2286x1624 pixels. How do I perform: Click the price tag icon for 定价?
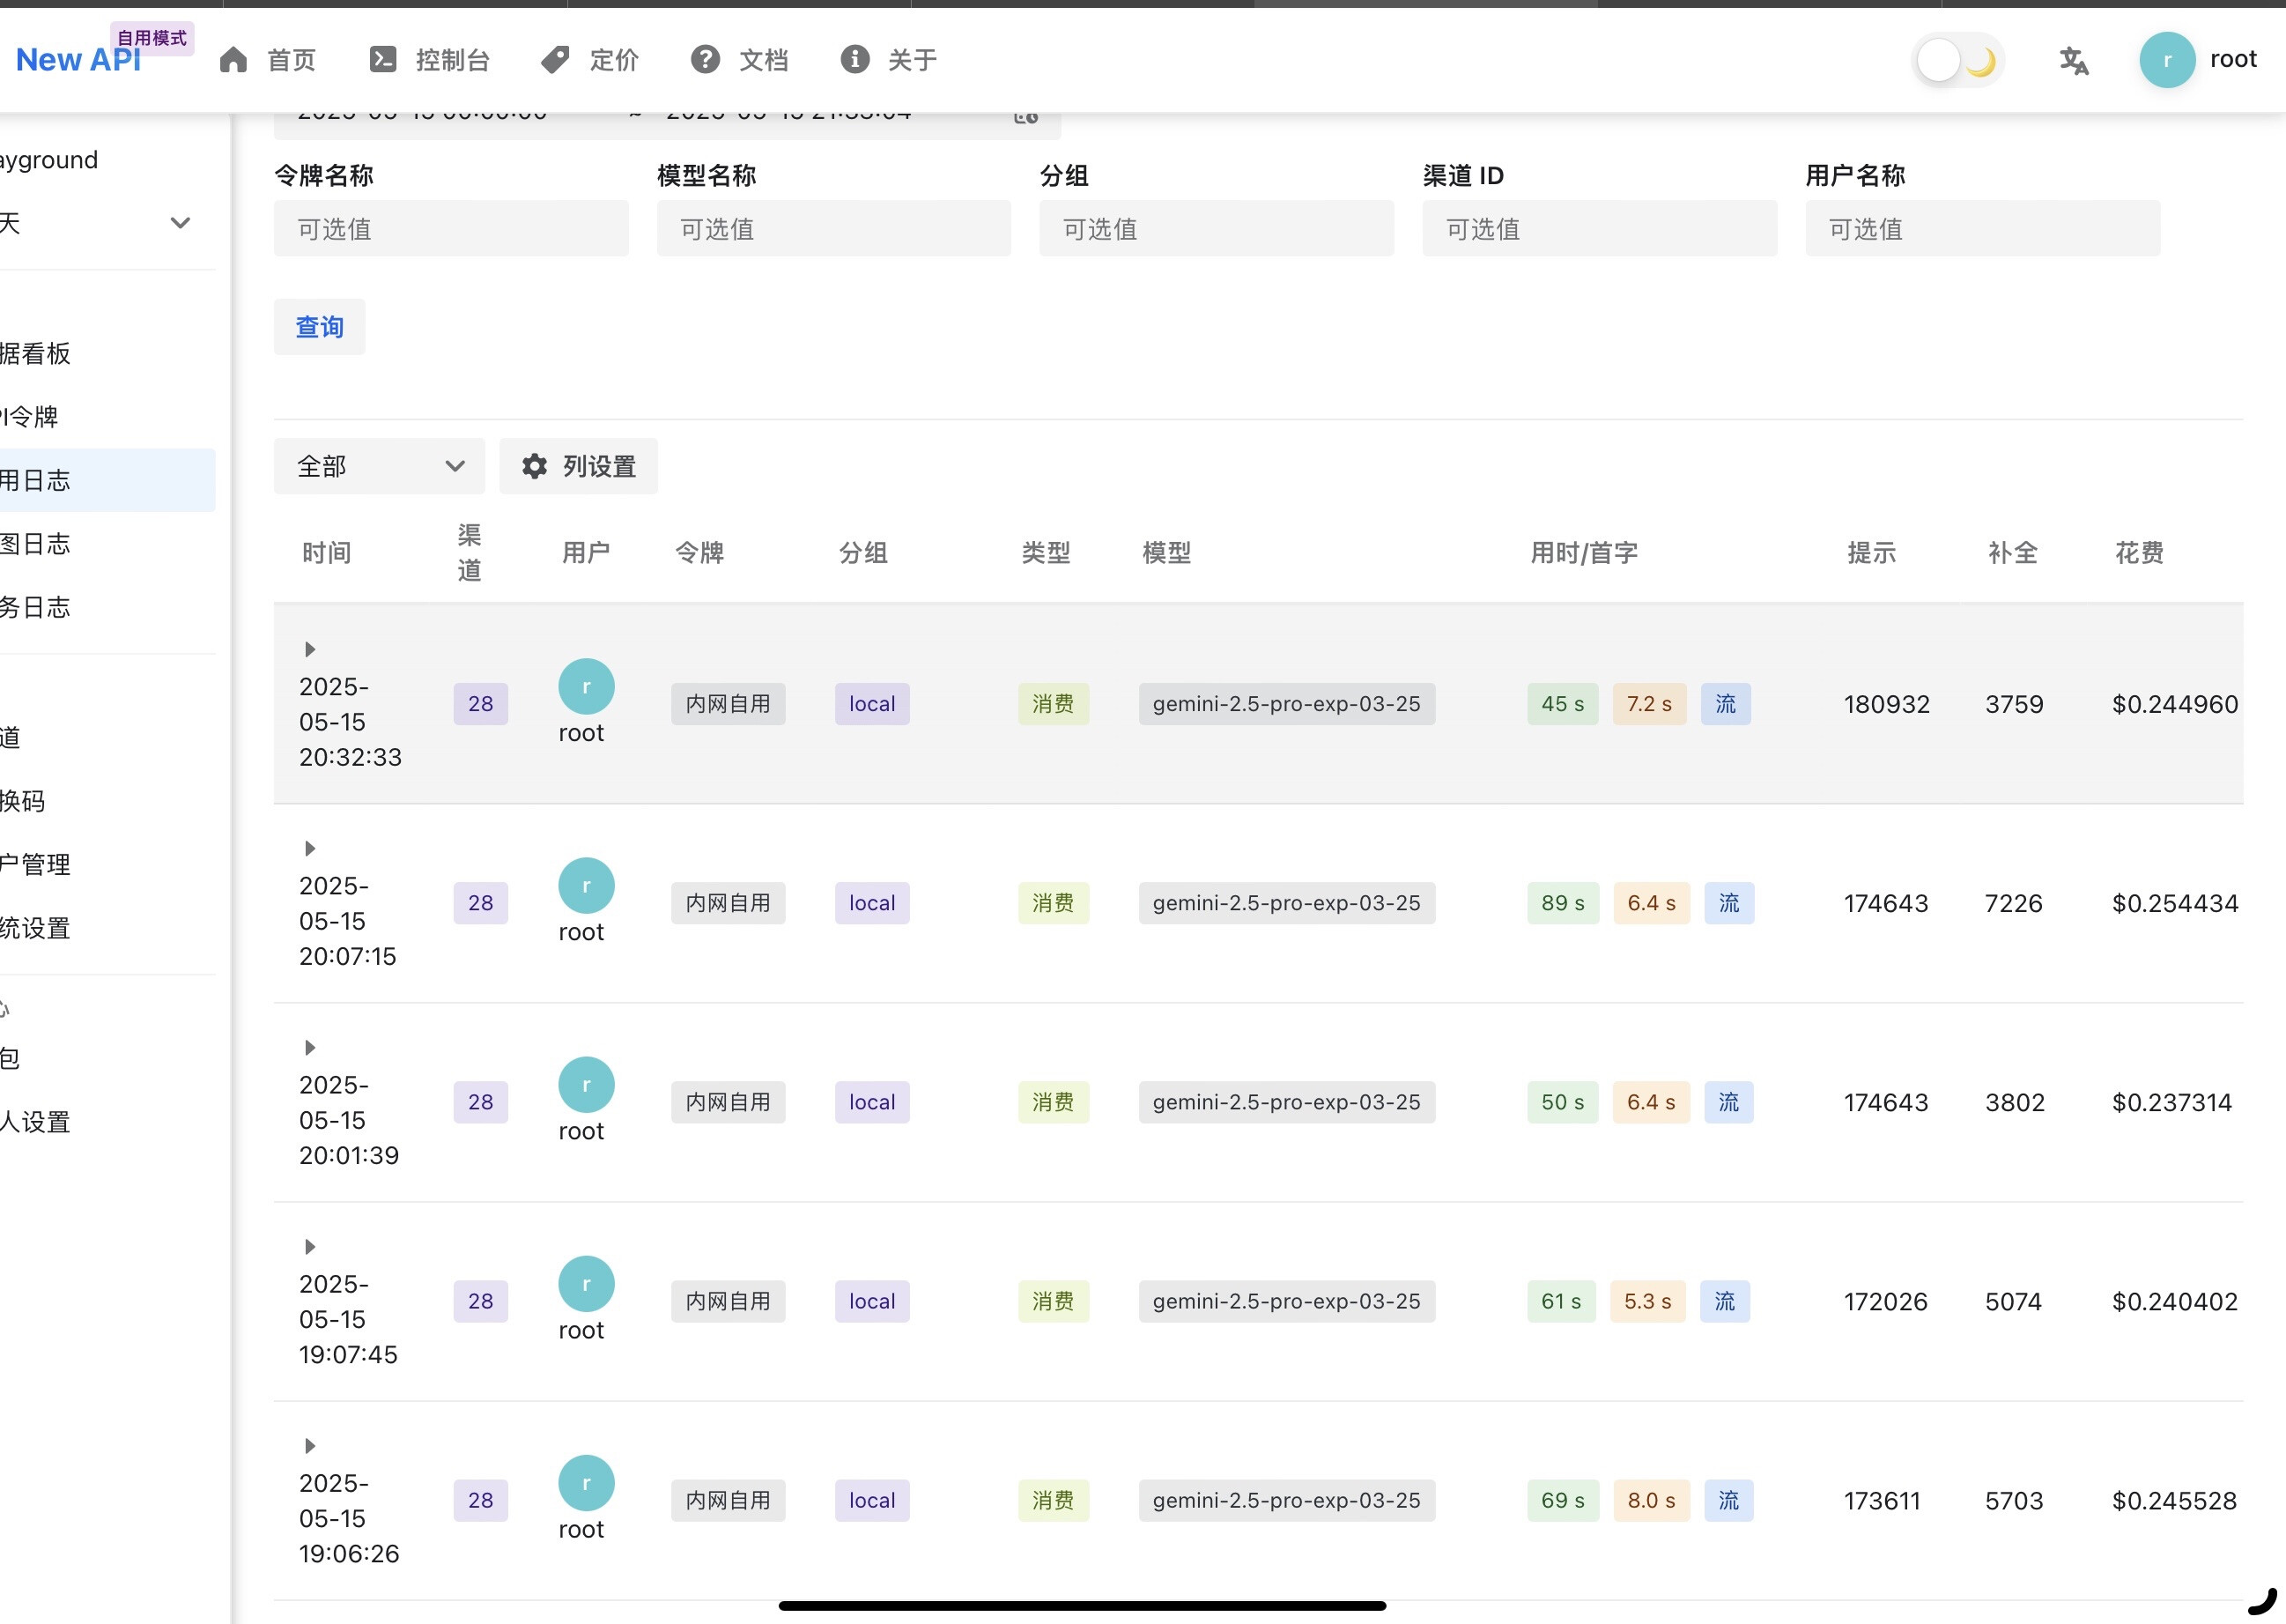555,60
